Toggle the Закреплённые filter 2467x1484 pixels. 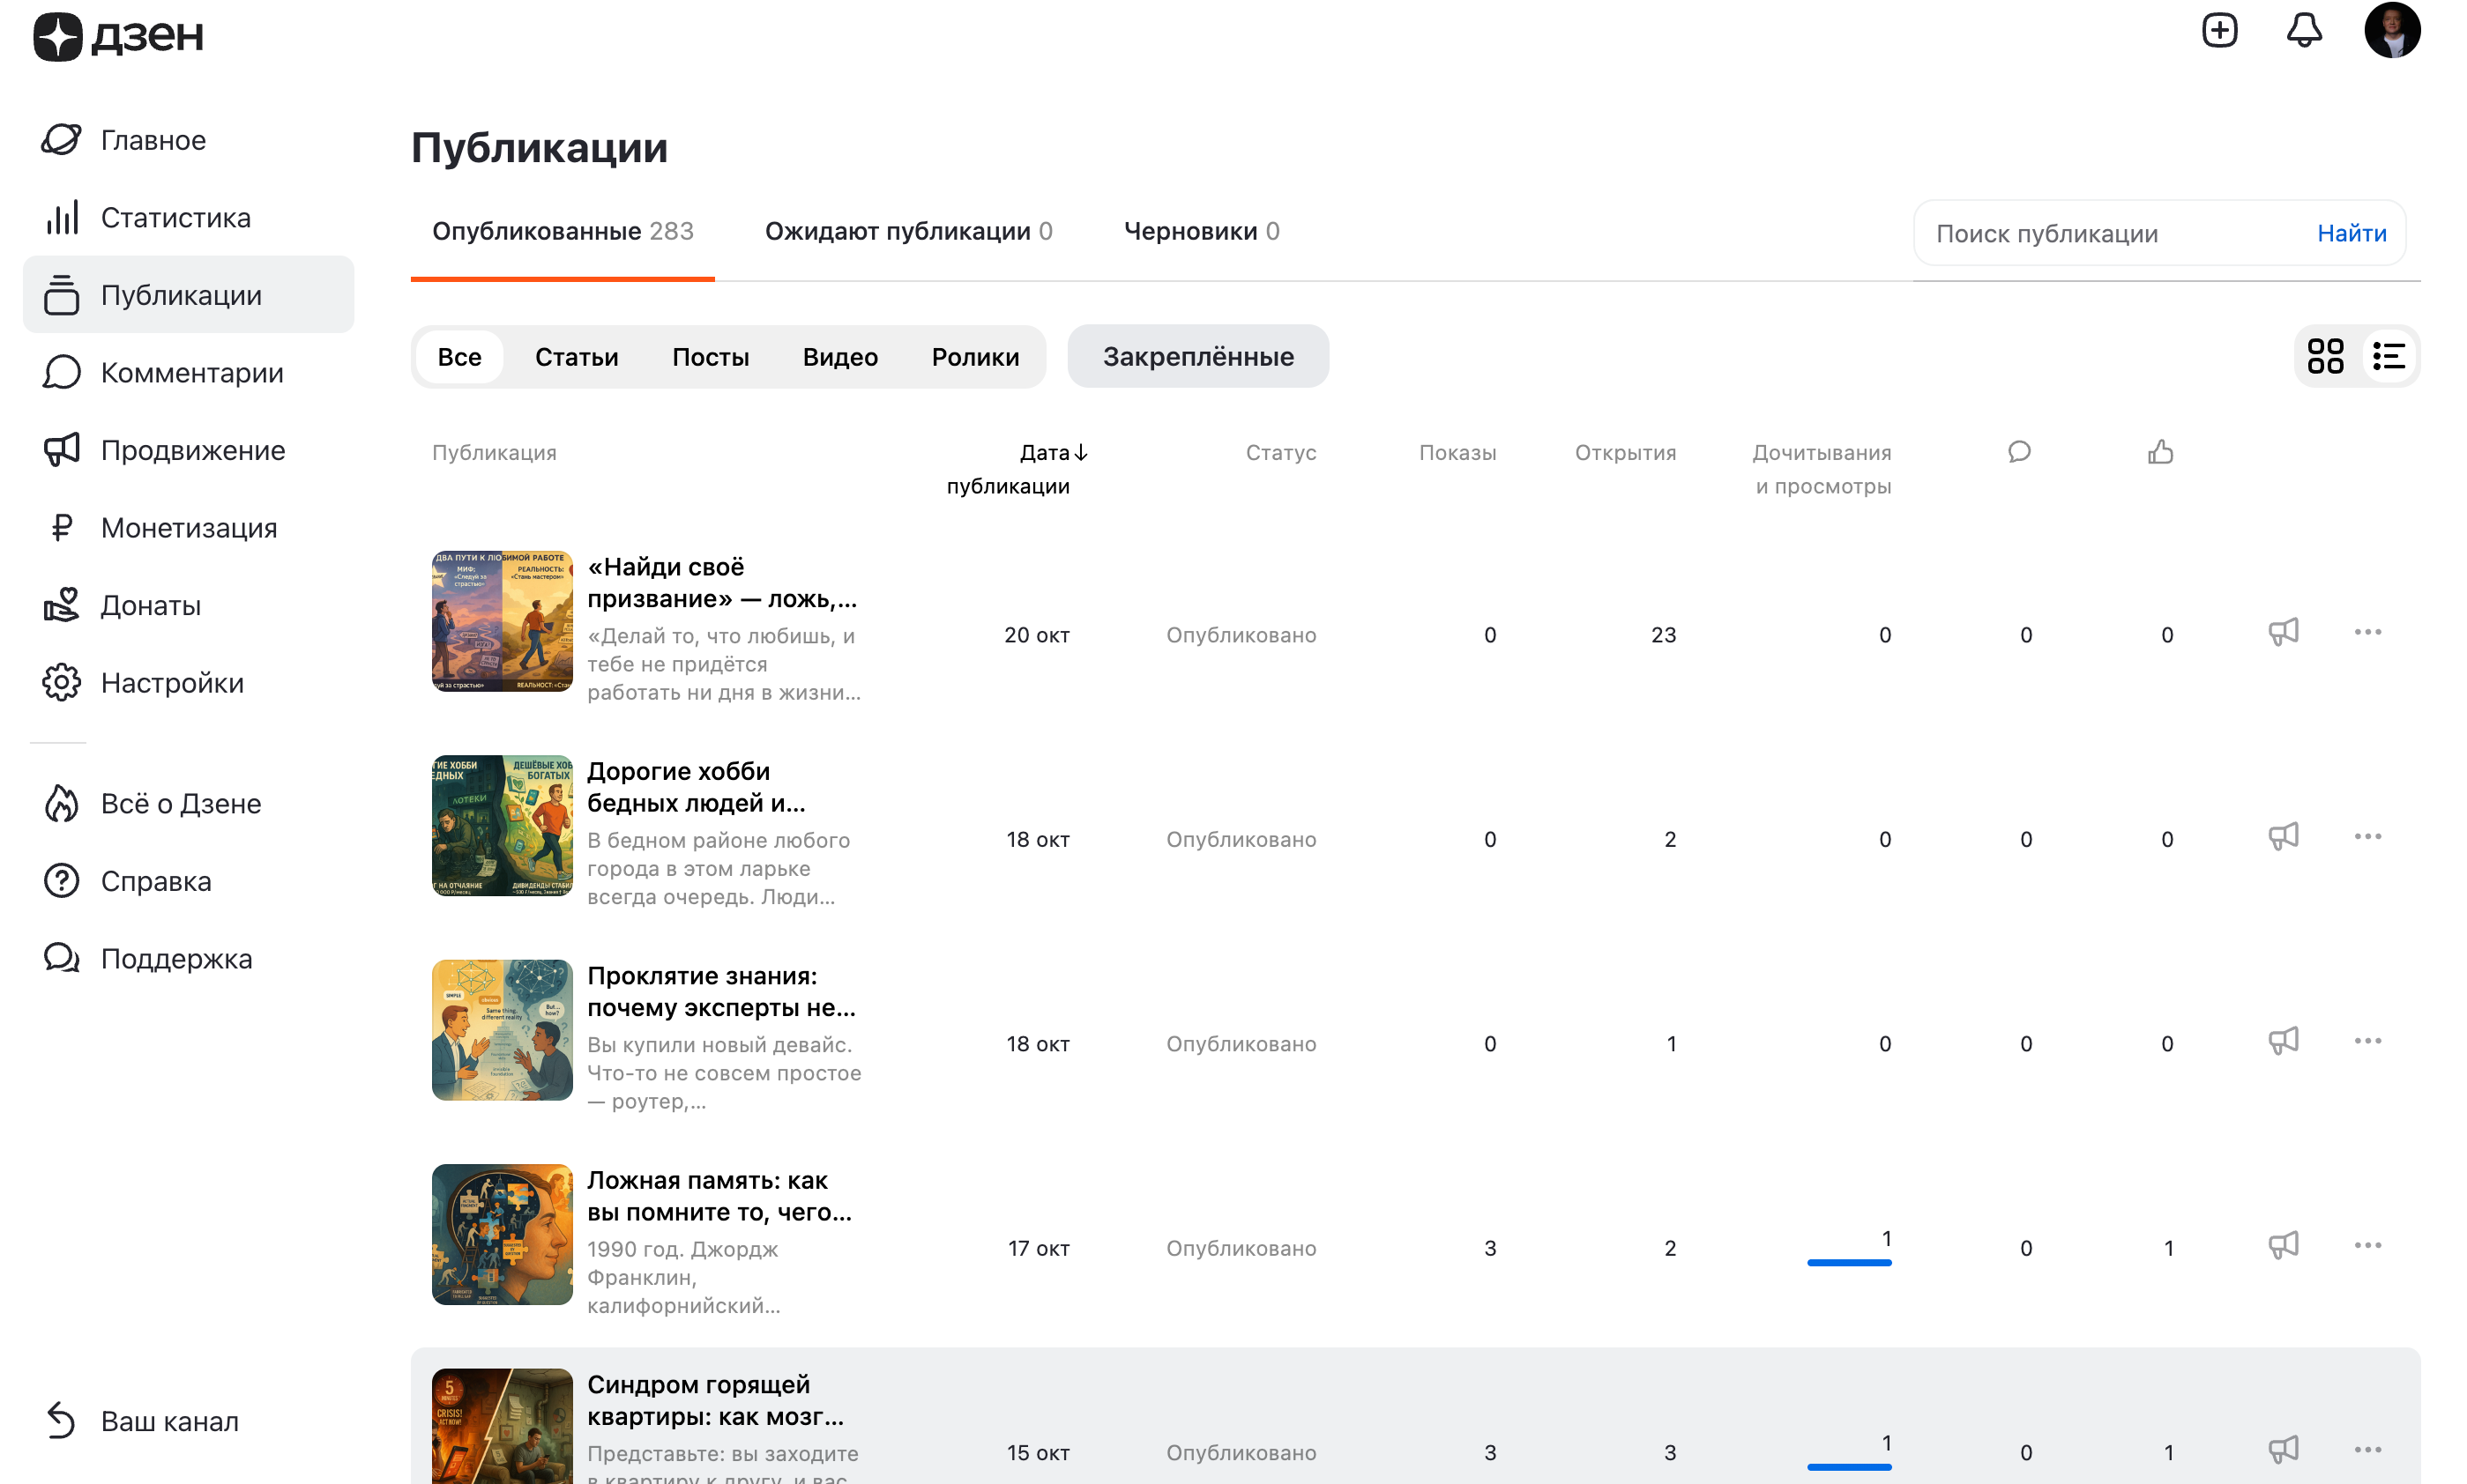[x=1197, y=356]
